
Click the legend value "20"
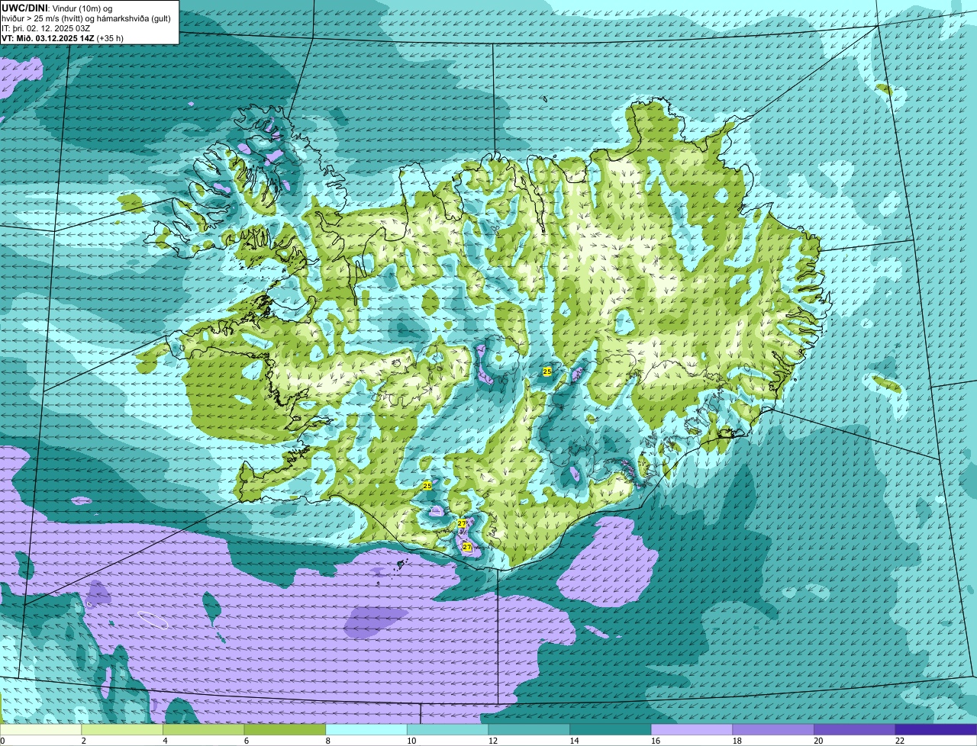click(x=818, y=741)
